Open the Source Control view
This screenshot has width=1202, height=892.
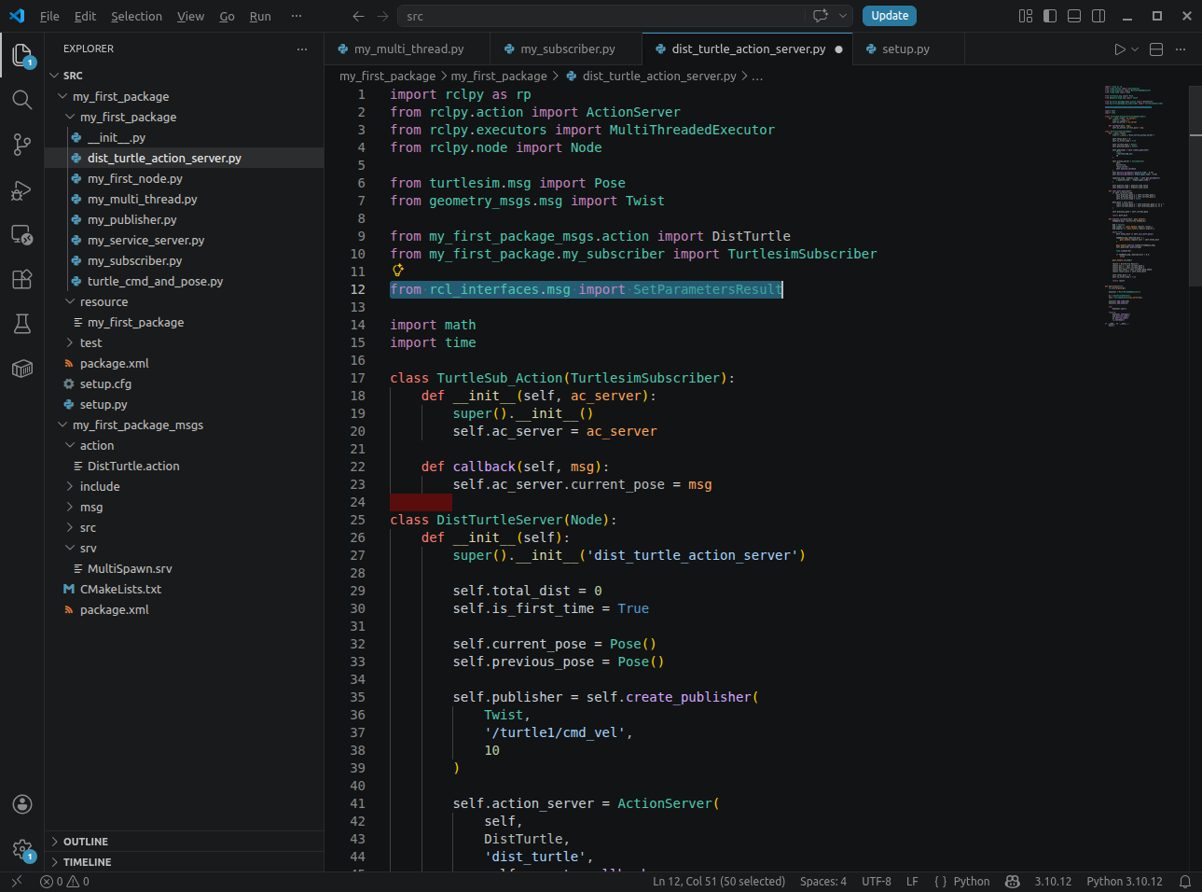(22, 145)
